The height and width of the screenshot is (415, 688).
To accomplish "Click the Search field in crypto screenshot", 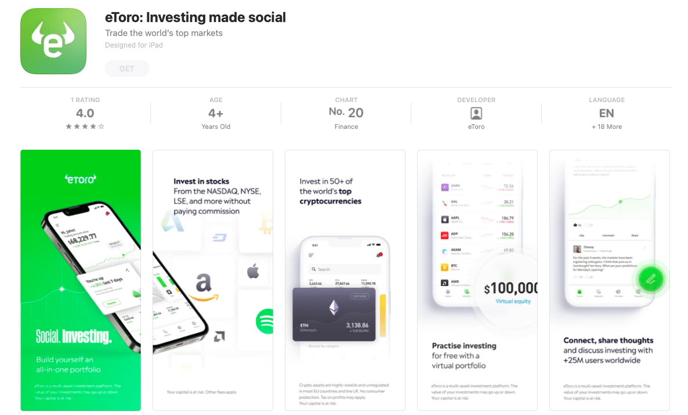I will pos(345,269).
